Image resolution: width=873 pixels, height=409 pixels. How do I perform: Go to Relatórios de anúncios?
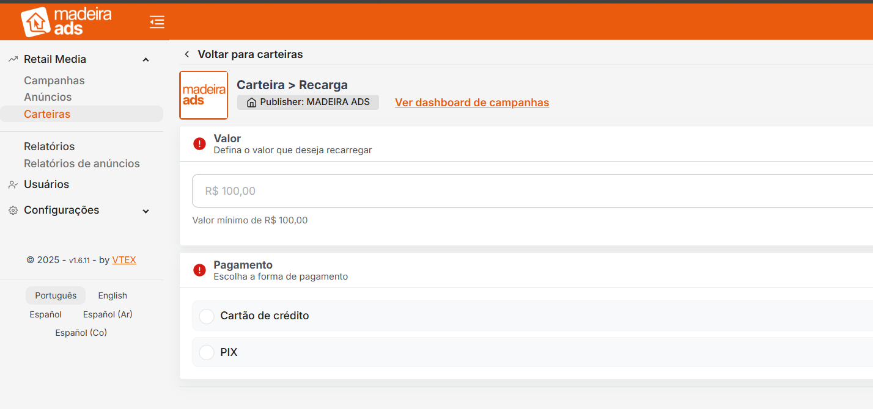(82, 164)
